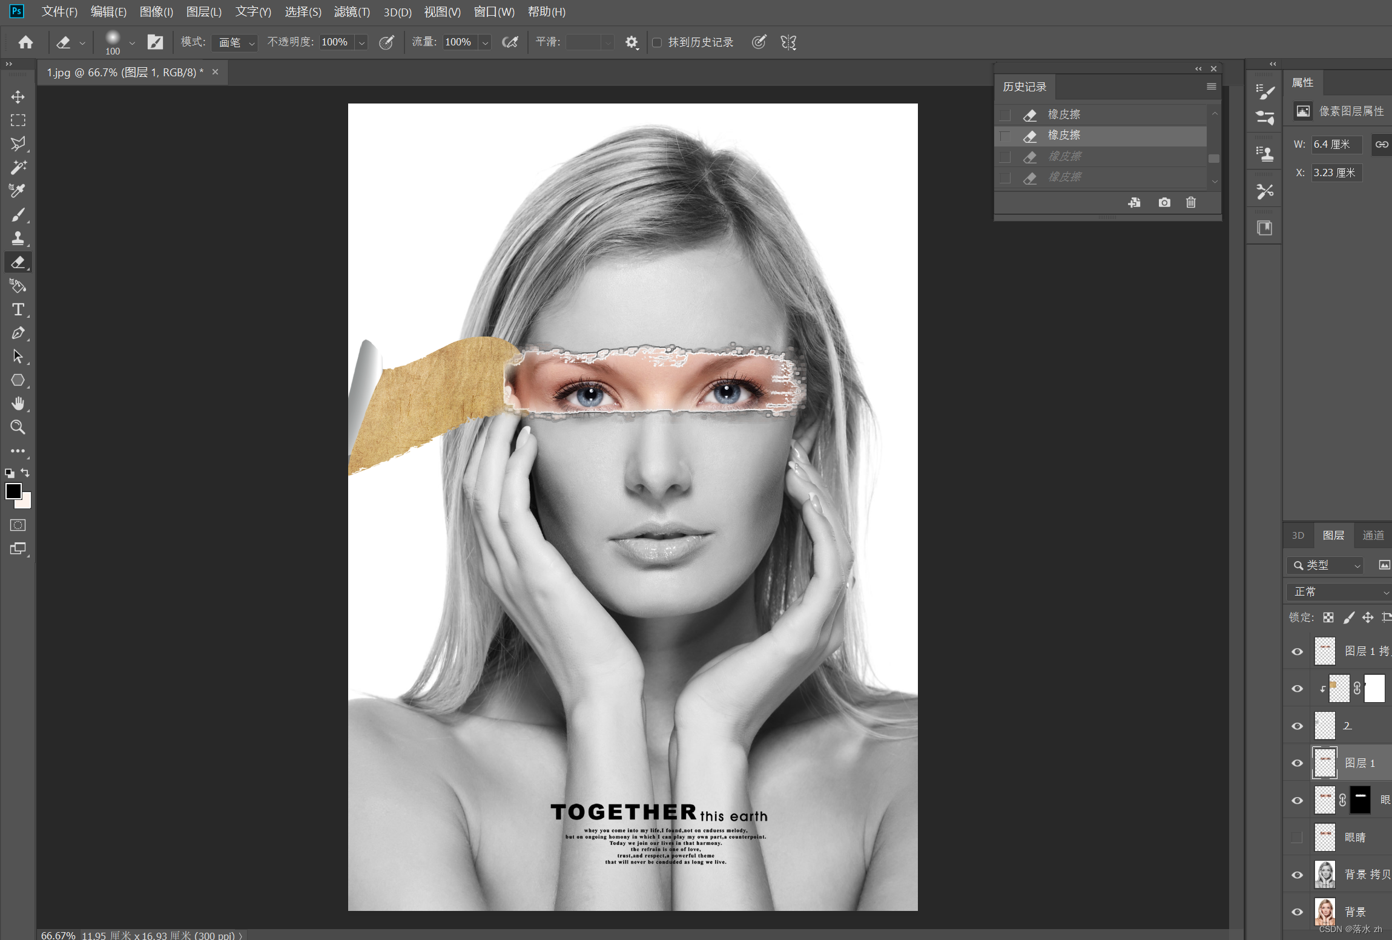Select the Move tool

coord(18,97)
